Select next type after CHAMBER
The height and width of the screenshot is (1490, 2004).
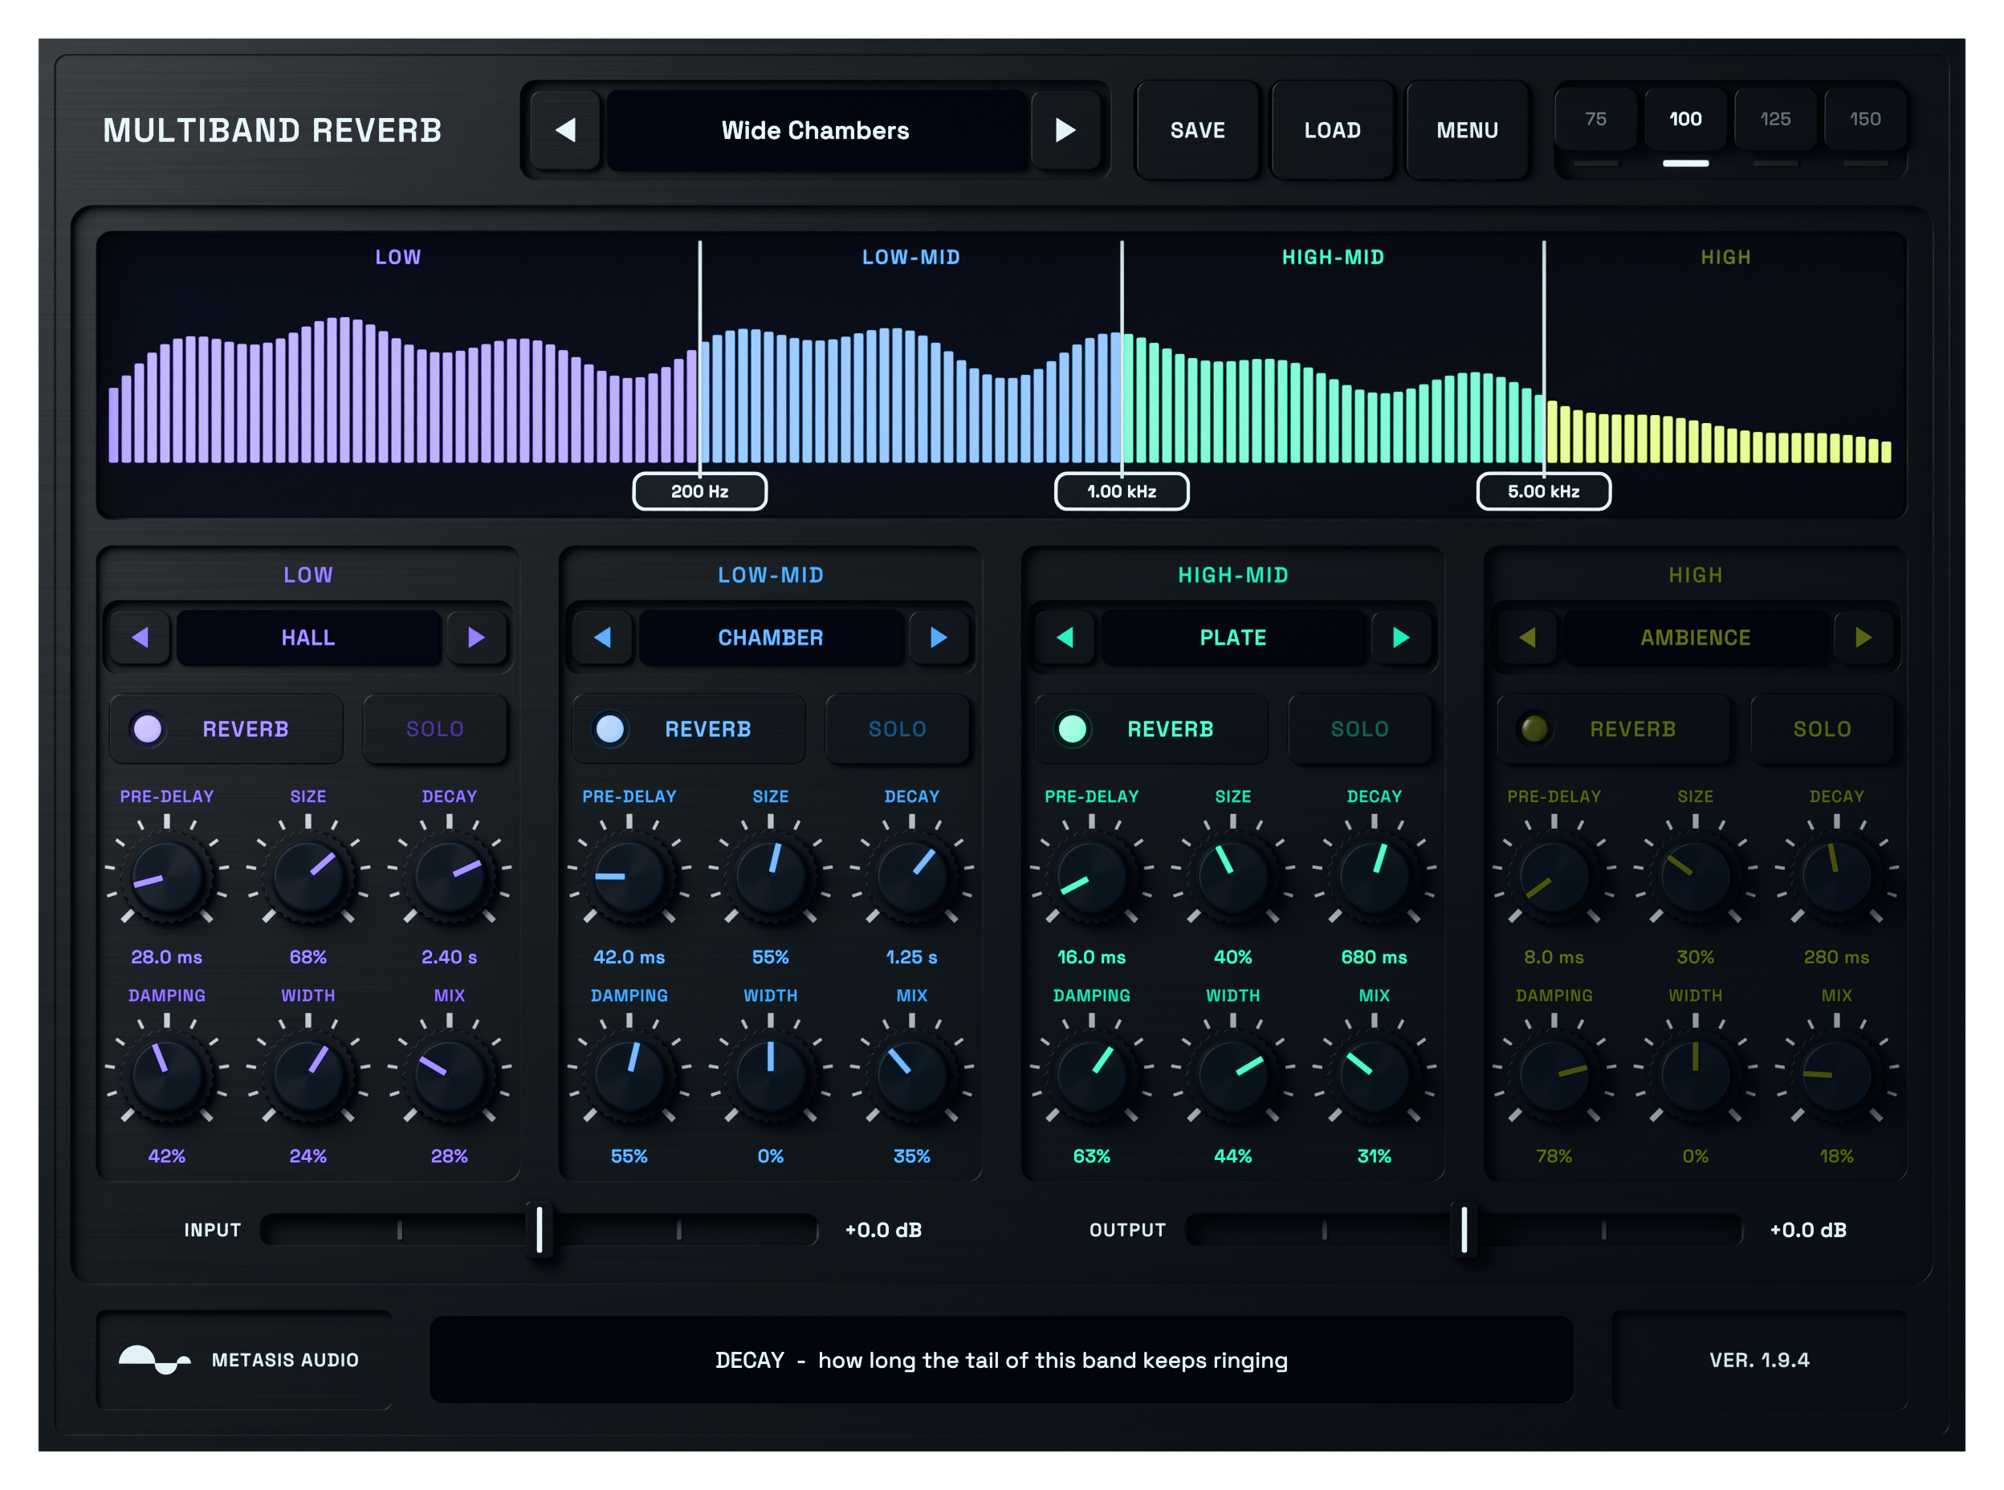coord(939,637)
